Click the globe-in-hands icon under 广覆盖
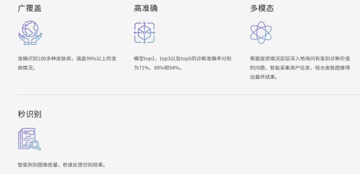Viewport: 360px width, 174px height. tap(30, 33)
